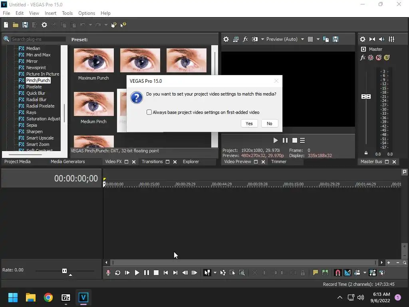Screen dimensions: 409x307
Task: Click Insert Region green icon
Action: click(325, 273)
